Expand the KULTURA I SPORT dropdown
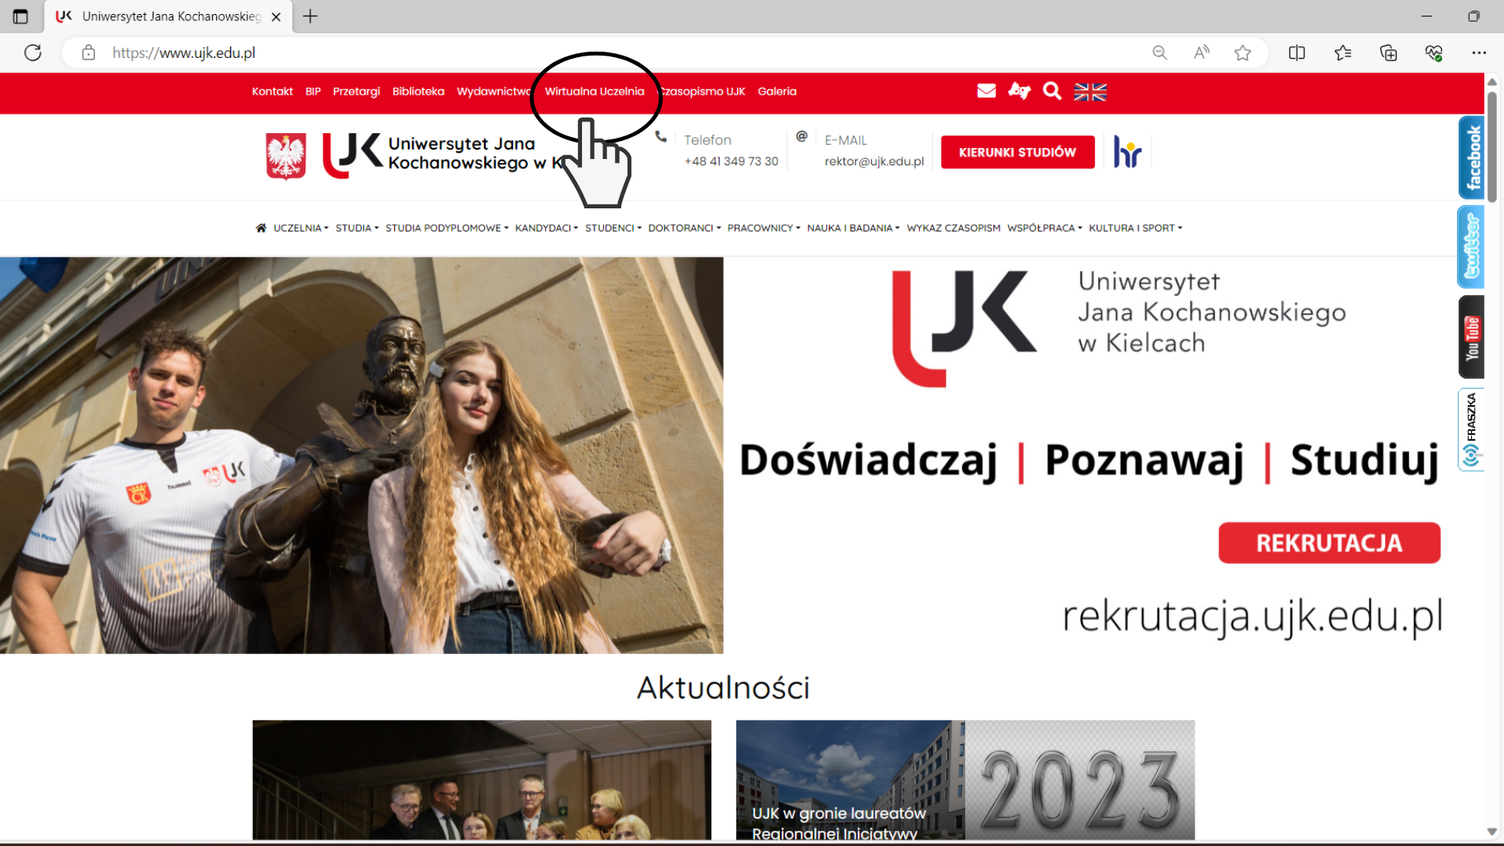This screenshot has height=846, width=1504. tap(1135, 228)
